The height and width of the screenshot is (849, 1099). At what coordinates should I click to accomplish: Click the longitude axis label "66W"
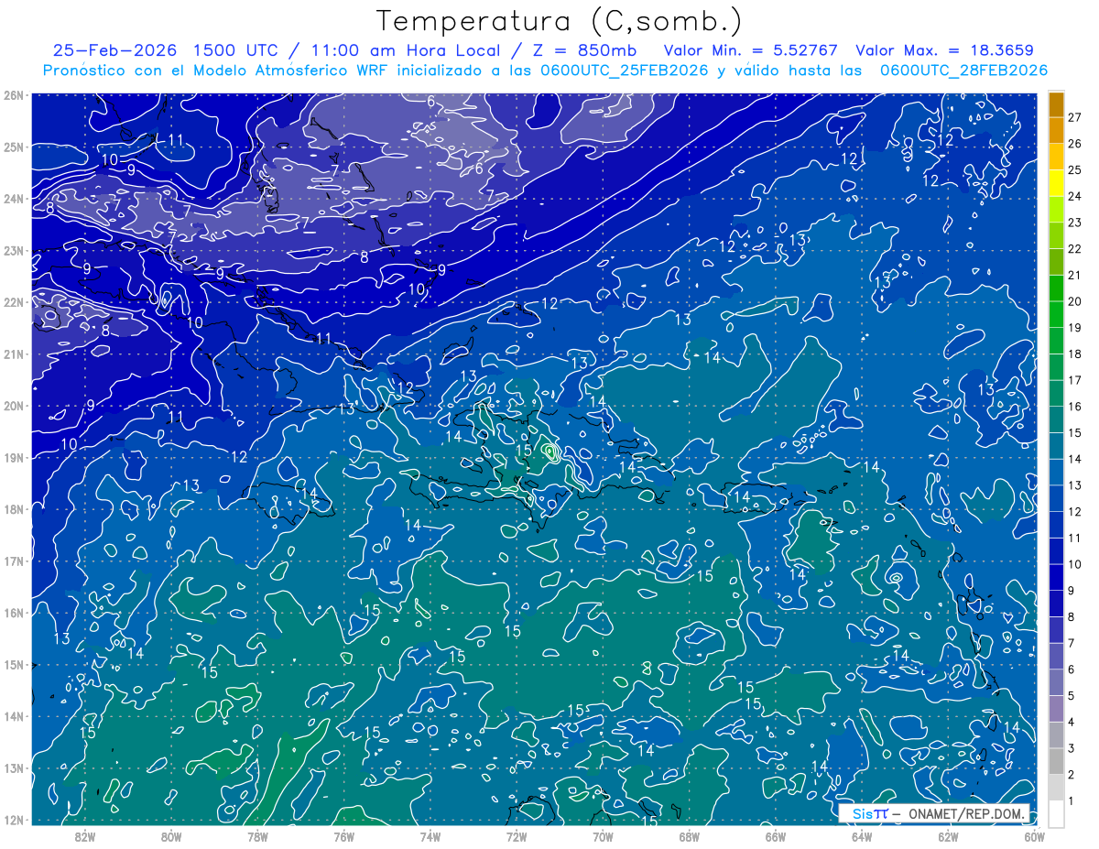[776, 835]
